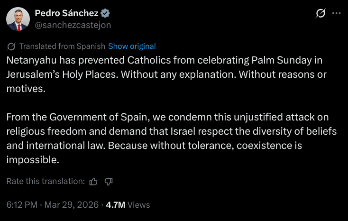Click the blue verified badge
Image resolution: width=348 pixels, height=221 pixels.
click(106, 13)
